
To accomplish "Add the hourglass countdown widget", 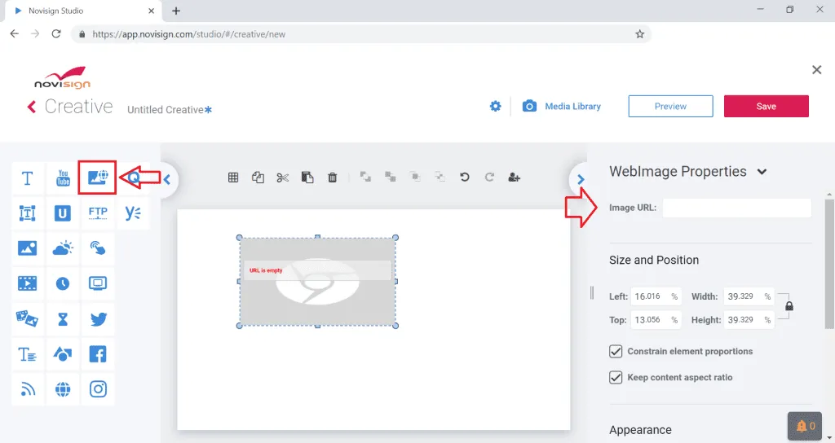I will coord(63,318).
